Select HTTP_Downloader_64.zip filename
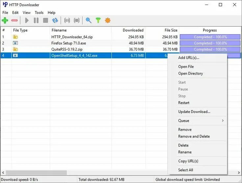The height and width of the screenshot is (183, 242). (x=72, y=37)
